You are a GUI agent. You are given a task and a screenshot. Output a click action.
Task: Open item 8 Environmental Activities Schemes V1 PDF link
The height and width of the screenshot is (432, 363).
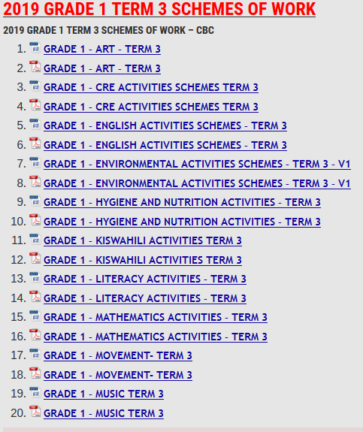(x=197, y=183)
